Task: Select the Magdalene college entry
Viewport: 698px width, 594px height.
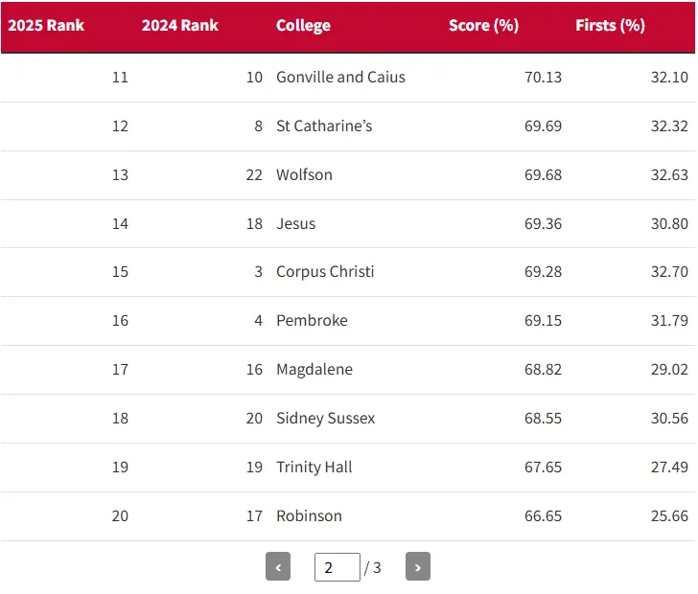Action: pyautogui.click(x=314, y=370)
